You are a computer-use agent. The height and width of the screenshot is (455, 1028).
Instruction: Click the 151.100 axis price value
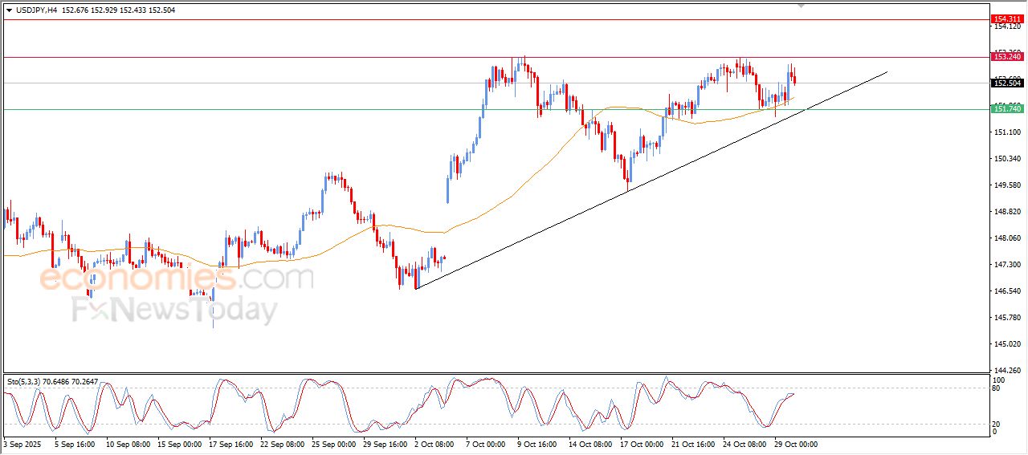pyautogui.click(x=1007, y=132)
